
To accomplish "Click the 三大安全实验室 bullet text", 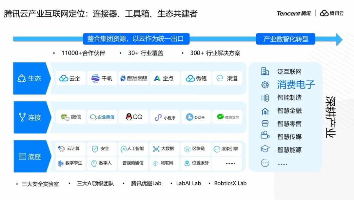I will tap(40, 184).
